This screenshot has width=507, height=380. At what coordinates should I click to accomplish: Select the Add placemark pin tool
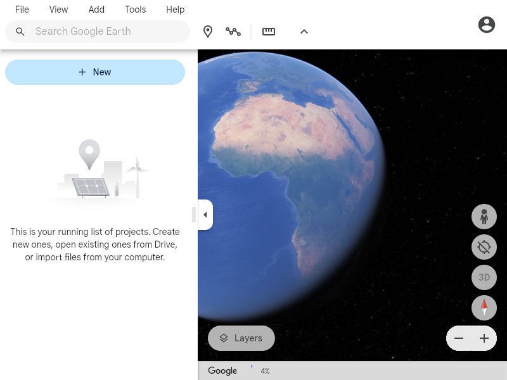(208, 32)
